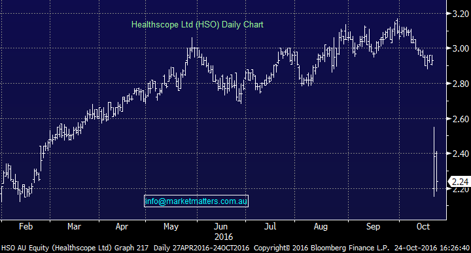
Task: Click the 2016 year label
Action: [224, 237]
